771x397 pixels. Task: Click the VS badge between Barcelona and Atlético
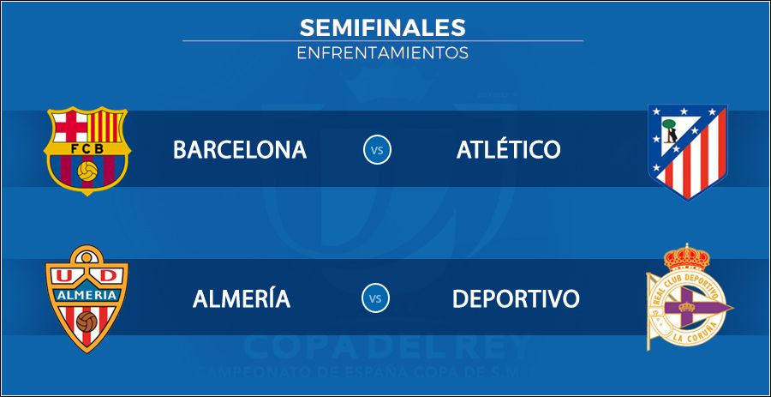(377, 150)
